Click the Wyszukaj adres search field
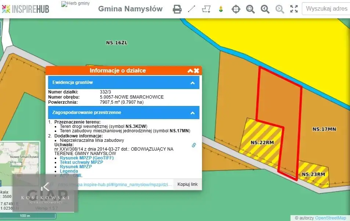The height and width of the screenshot is (221, 350). (x=326, y=9)
